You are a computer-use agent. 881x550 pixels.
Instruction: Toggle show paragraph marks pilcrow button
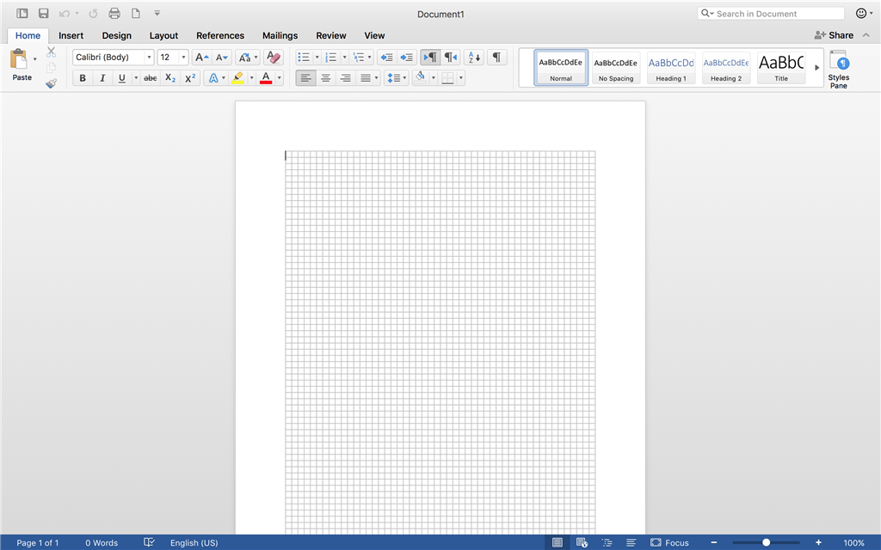496,58
